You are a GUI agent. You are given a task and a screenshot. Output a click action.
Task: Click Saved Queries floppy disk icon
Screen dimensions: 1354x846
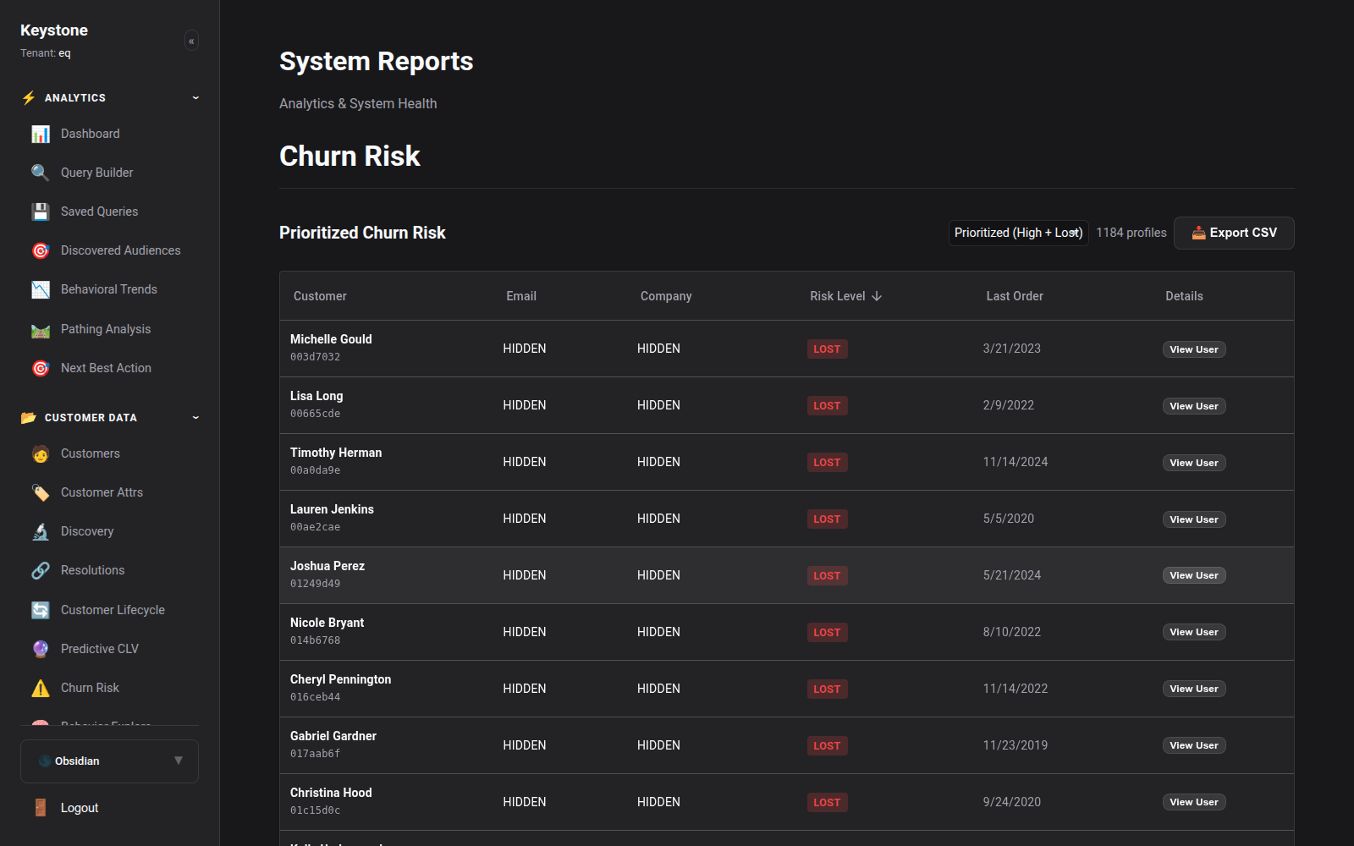tap(41, 211)
